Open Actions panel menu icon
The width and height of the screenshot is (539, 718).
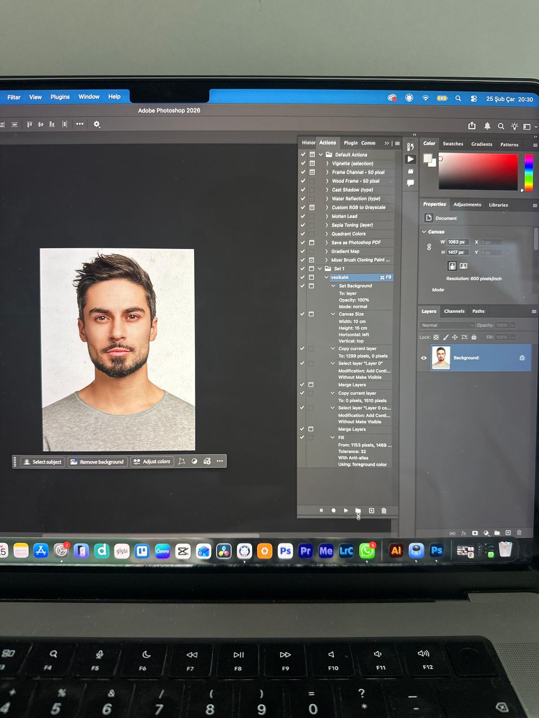click(x=398, y=144)
